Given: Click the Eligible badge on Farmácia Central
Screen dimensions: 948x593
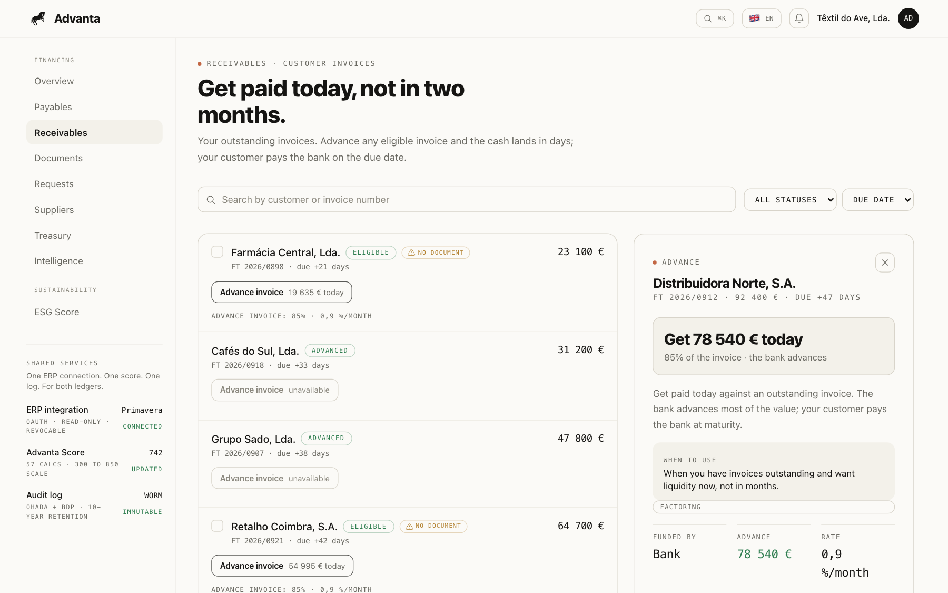Looking at the screenshot, I should click(371, 252).
